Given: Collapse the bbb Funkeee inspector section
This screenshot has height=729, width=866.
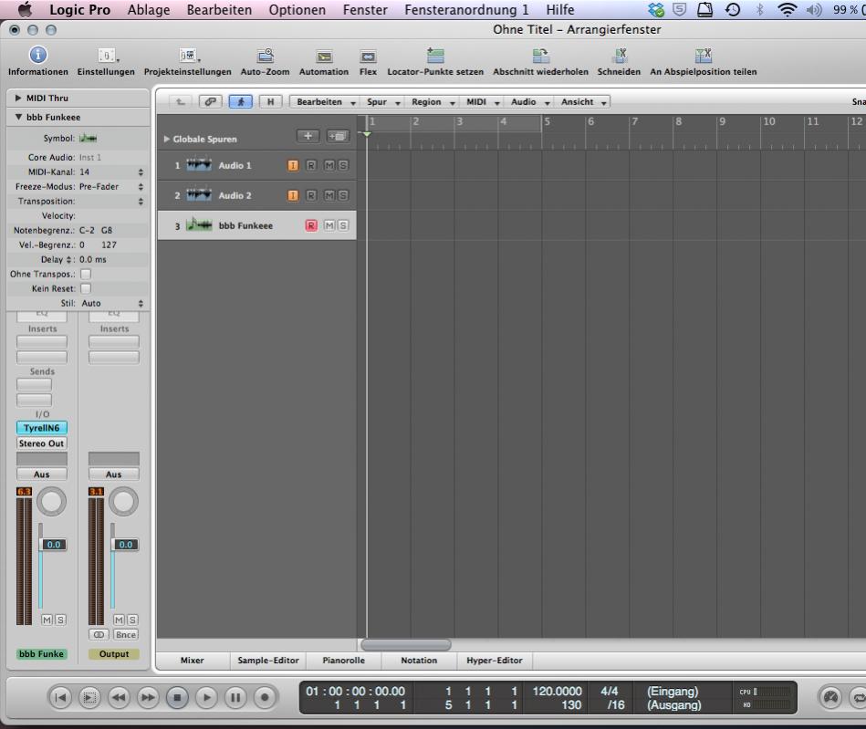Looking at the screenshot, I should (x=18, y=117).
